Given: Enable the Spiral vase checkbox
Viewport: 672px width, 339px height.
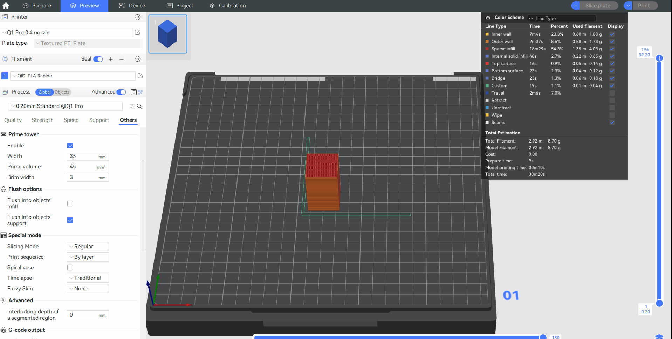Looking at the screenshot, I should tap(70, 268).
